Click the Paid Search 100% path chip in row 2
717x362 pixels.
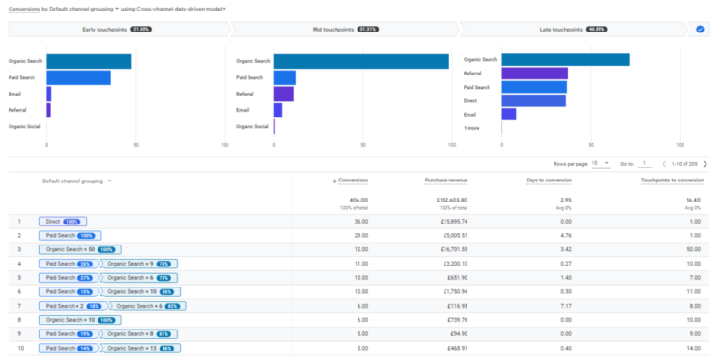[71, 236]
